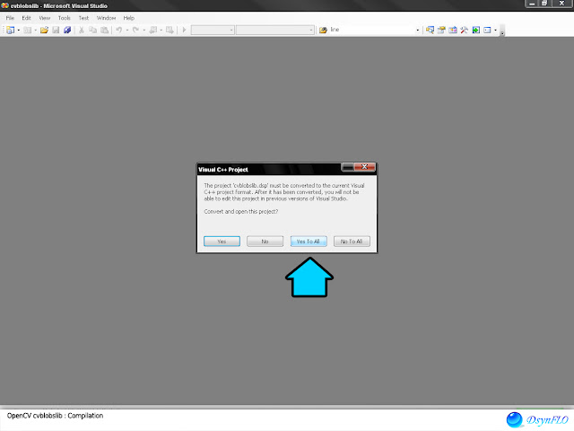Open the View menu

pyautogui.click(x=45, y=18)
